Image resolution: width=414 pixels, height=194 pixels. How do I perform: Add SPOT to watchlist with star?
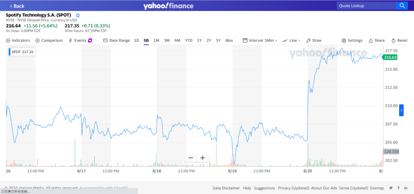pos(78,15)
